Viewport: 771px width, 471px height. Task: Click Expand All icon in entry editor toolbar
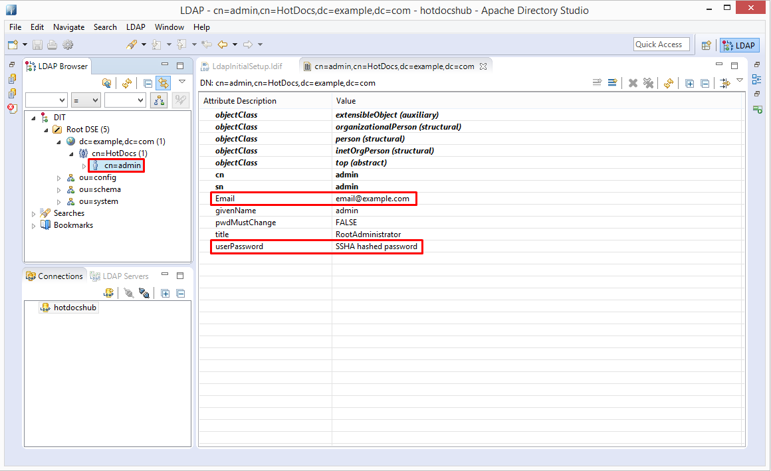[x=690, y=83]
